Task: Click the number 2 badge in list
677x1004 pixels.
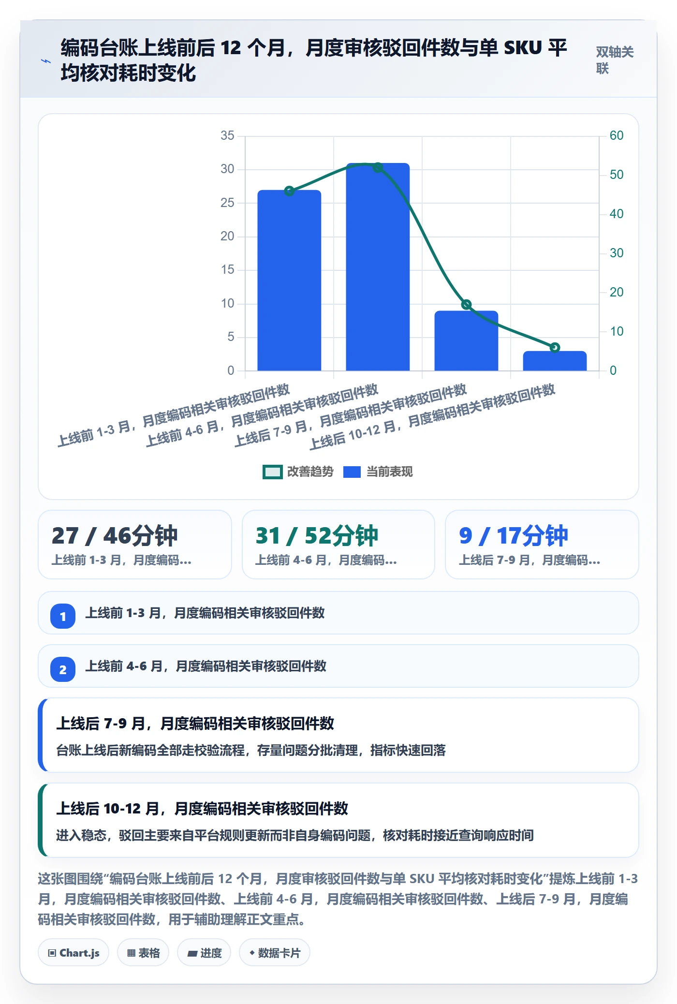Action: tap(63, 669)
